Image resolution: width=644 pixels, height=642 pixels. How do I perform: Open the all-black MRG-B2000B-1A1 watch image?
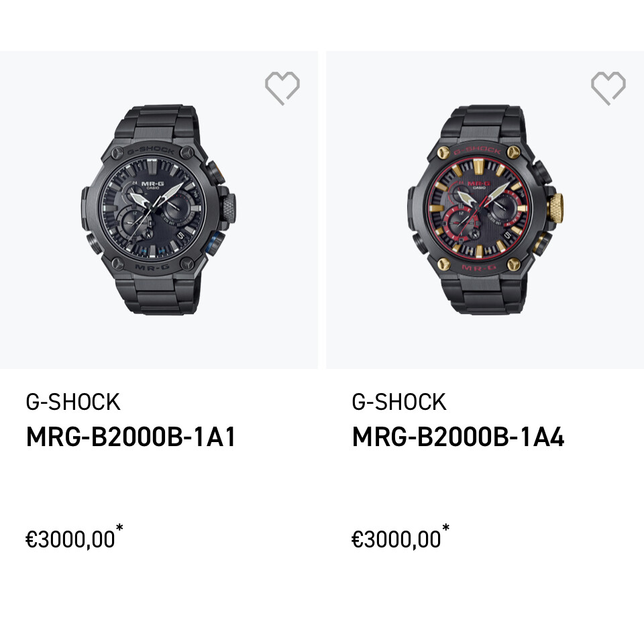[158, 209]
